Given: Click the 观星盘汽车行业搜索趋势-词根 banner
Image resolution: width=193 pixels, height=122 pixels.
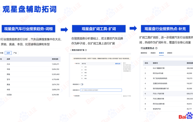Looking at the screenshot, I should 28,29.
